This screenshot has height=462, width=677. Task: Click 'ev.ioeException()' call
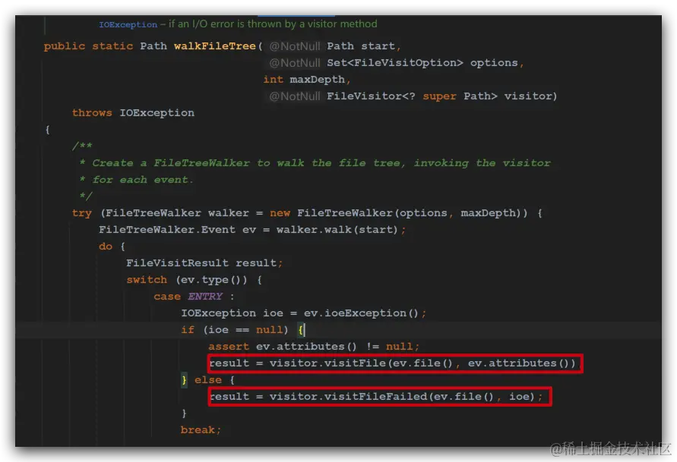[361, 313]
